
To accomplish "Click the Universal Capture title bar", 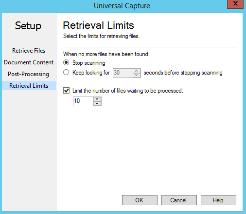I will pyautogui.click(x=122, y=6).
